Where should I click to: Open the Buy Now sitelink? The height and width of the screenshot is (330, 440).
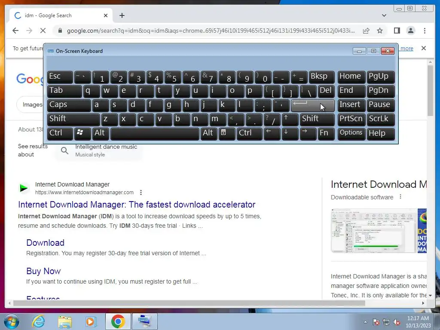coord(43,271)
